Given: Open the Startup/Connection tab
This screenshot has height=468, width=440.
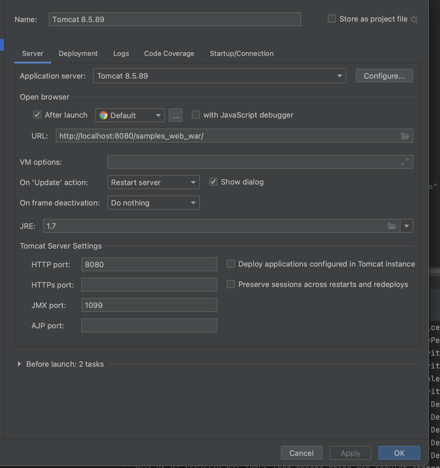Looking at the screenshot, I should pos(242,54).
